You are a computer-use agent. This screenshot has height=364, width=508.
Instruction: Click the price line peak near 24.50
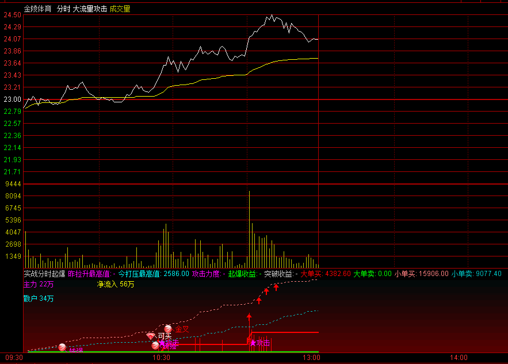coord(272,15)
